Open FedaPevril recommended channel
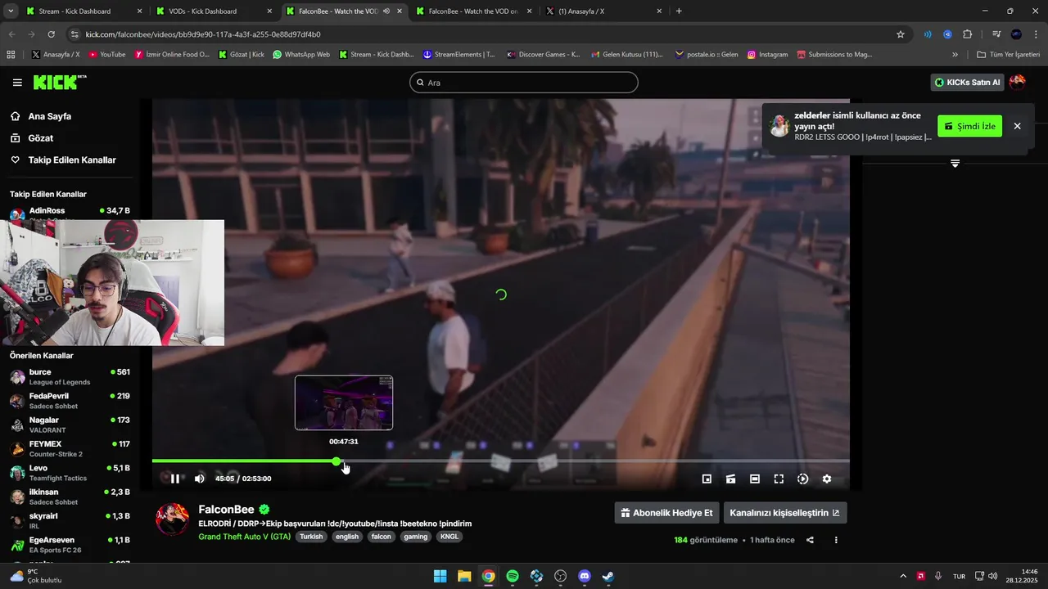Screen dimensions: 1048x589 [x=69, y=401]
